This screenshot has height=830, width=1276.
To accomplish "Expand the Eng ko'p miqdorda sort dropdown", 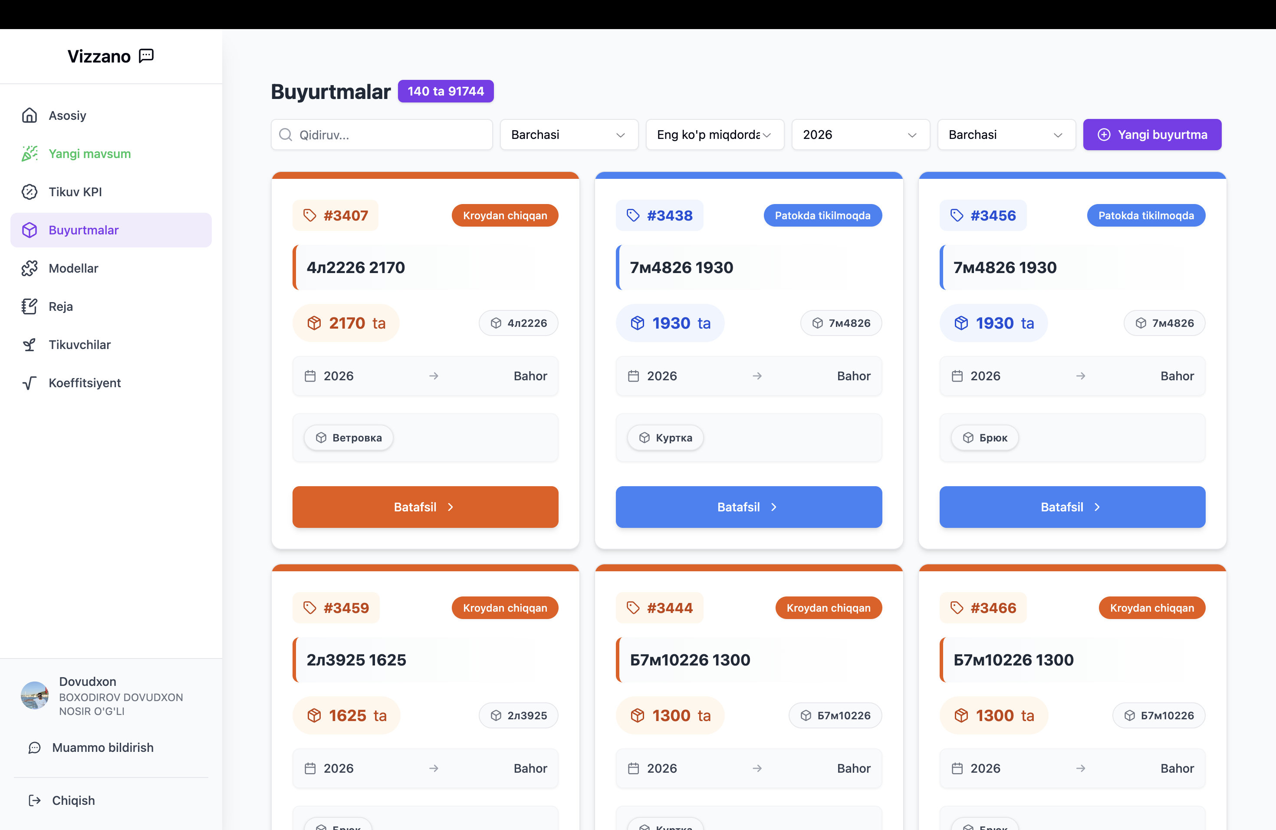I will pyautogui.click(x=714, y=135).
